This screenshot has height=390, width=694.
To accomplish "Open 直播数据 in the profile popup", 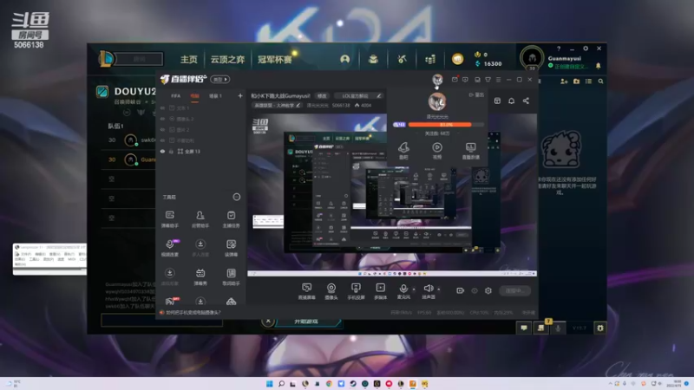I will [470, 151].
